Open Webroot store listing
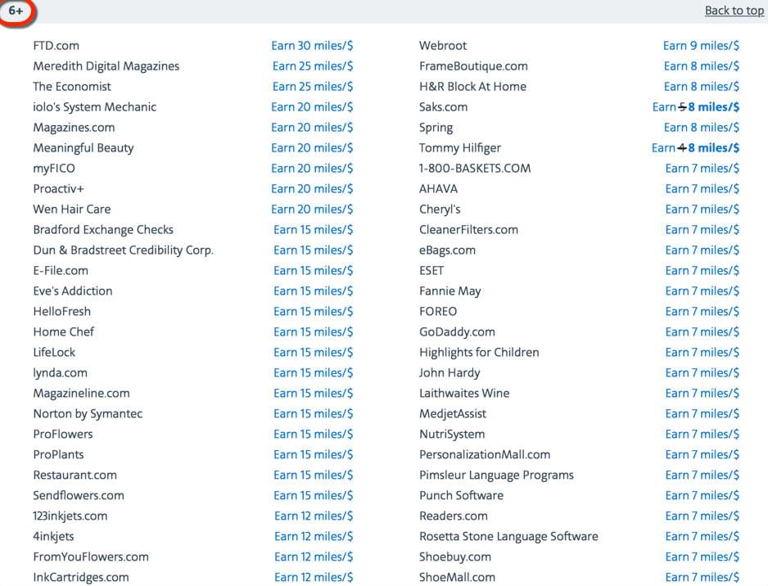Screen dimensions: 768x586 point(443,46)
